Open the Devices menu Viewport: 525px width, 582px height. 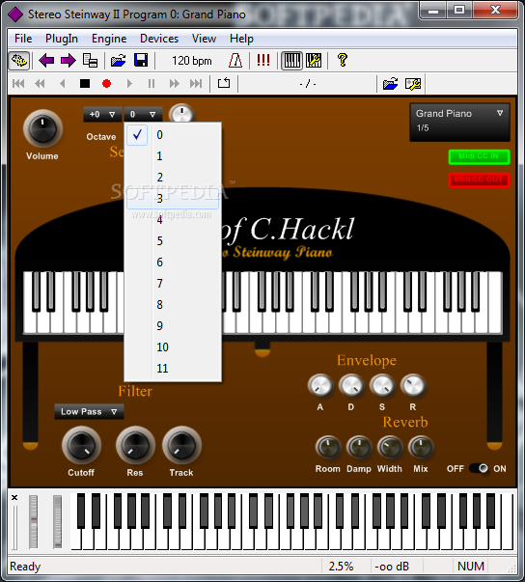coord(159,39)
